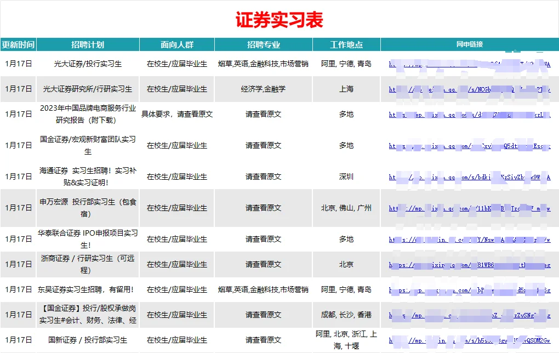Open the link for 国新证券 / 投行部实习生

pyautogui.click(x=470, y=340)
